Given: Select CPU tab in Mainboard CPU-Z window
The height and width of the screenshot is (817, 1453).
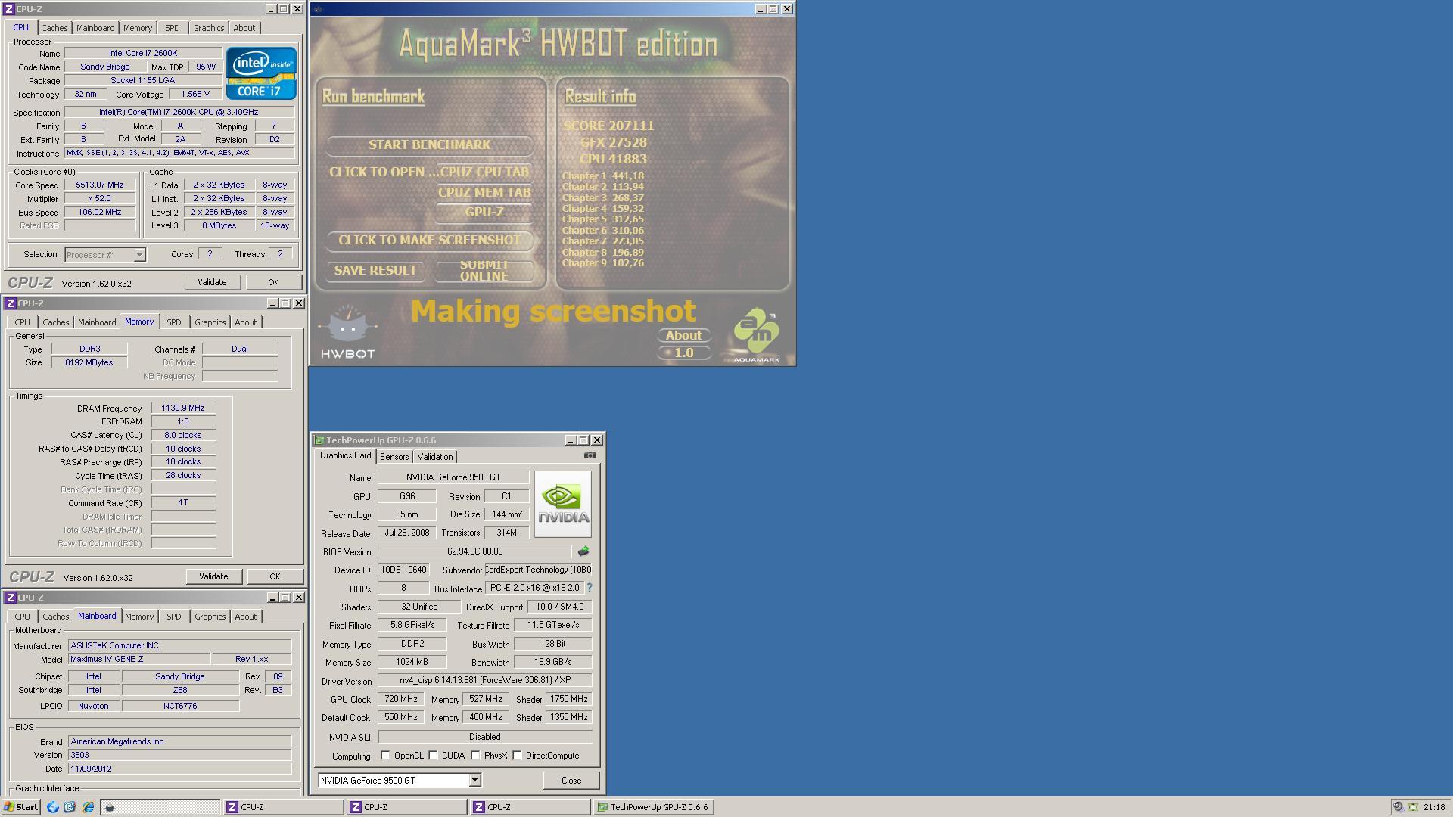Looking at the screenshot, I should (x=22, y=617).
